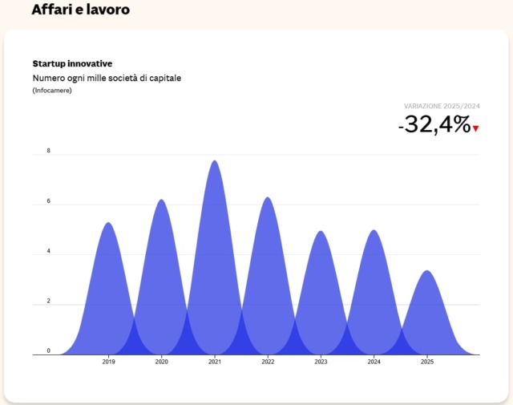Screen dimensions: 513x405
Task: Click the 'VARIAZIONE 2025/2024' label
Action: 442,106
